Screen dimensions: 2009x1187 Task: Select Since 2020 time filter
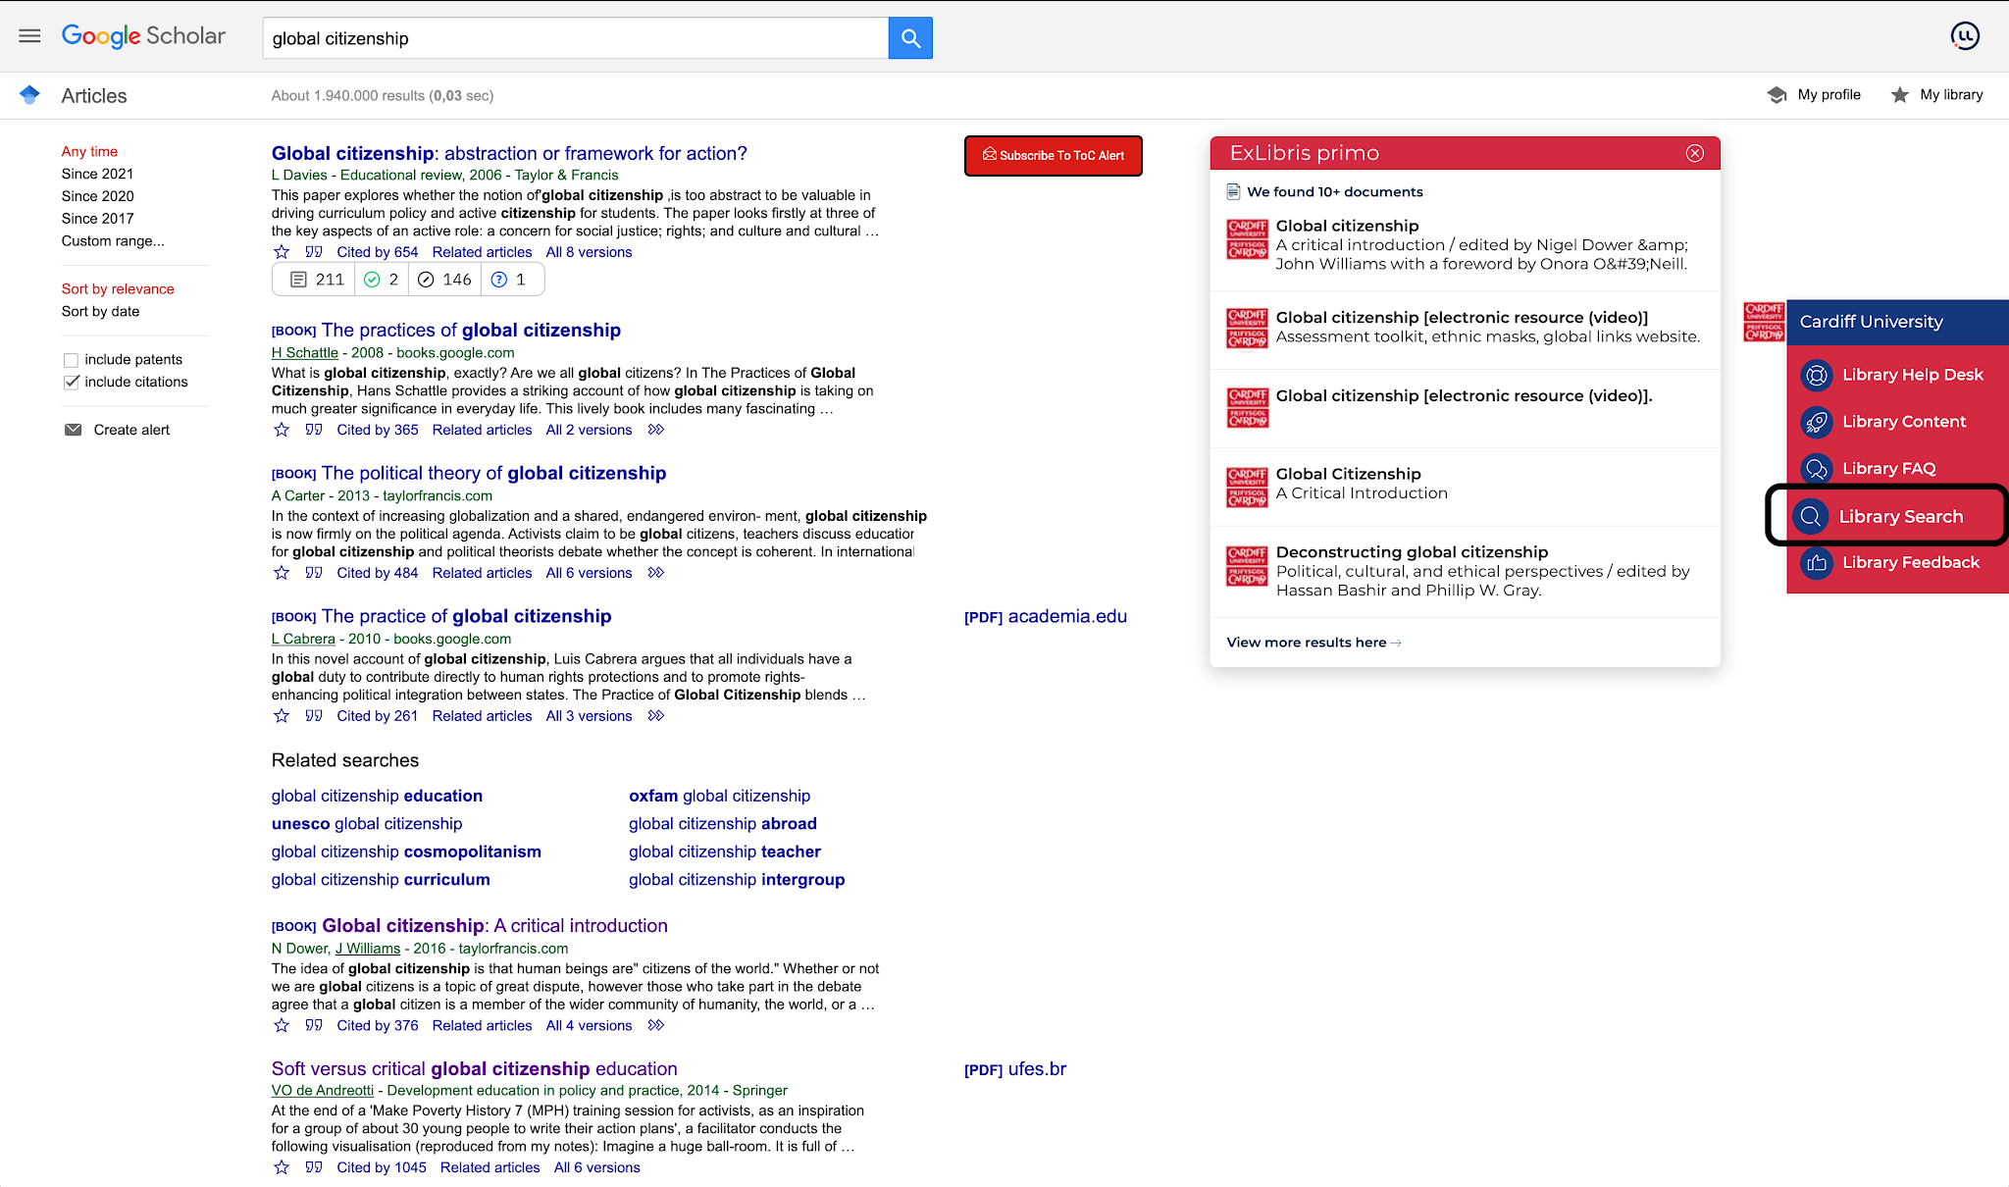tap(97, 196)
